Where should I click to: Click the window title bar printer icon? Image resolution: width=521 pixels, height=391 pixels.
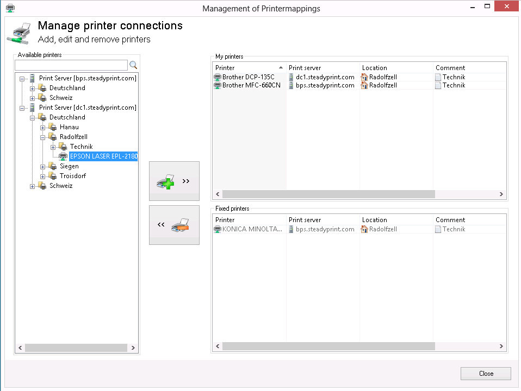(x=10, y=8)
